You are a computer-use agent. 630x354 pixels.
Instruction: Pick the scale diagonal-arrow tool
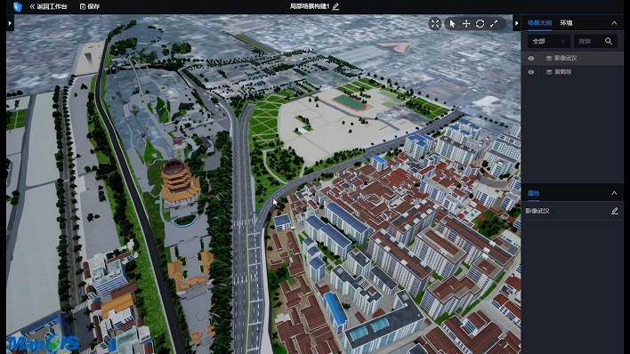tap(494, 24)
